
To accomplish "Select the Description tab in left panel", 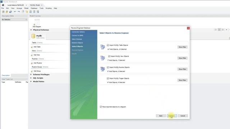I will click(6, 75).
